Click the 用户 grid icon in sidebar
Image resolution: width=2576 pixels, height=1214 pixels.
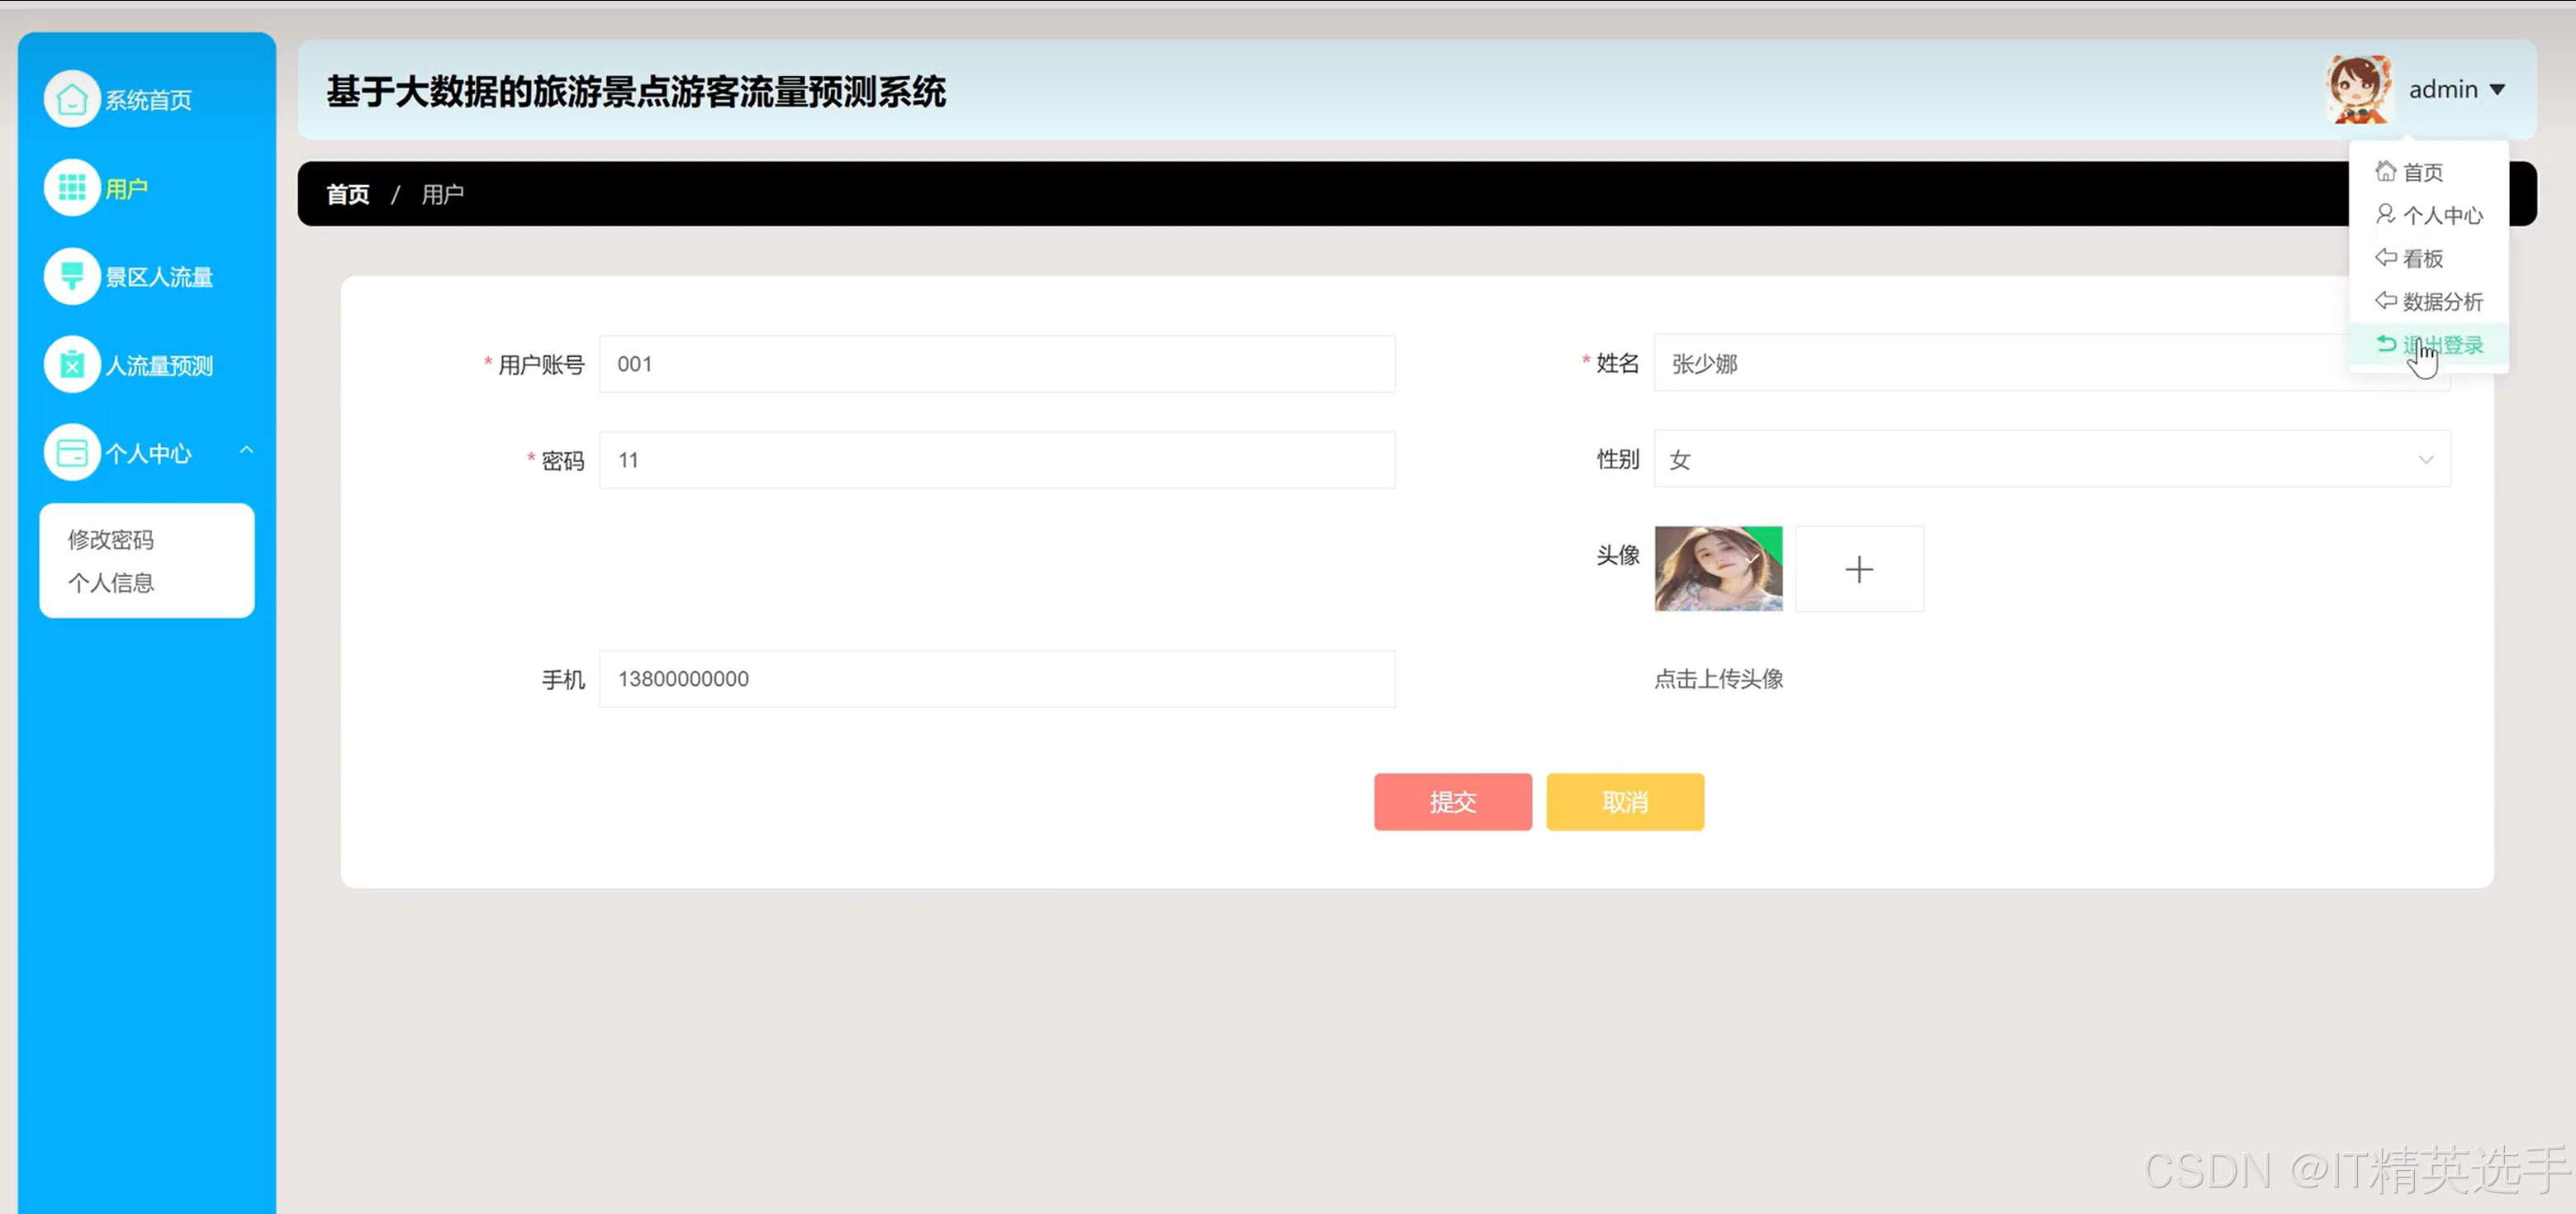click(72, 187)
